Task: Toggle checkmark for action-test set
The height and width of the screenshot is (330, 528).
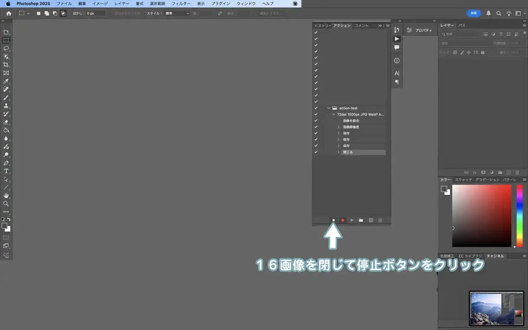Action: (316, 108)
